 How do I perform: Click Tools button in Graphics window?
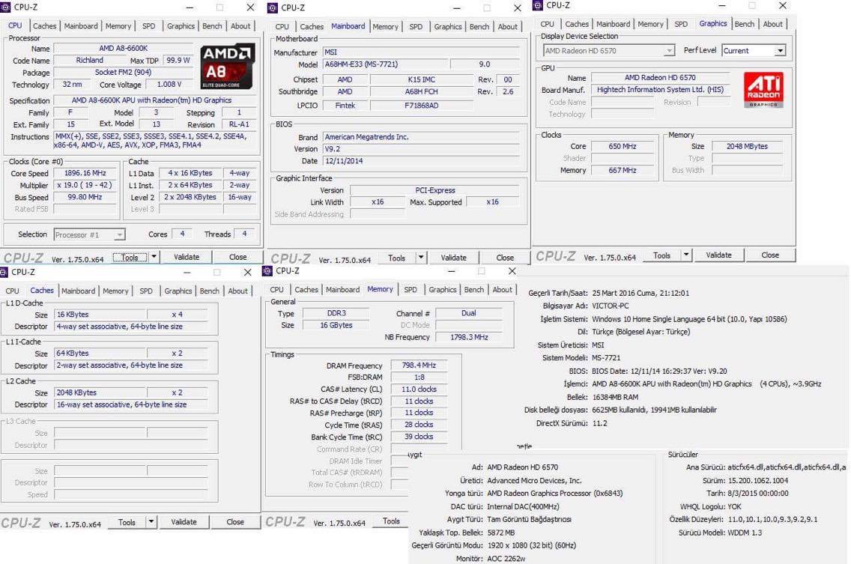coord(661,255)
